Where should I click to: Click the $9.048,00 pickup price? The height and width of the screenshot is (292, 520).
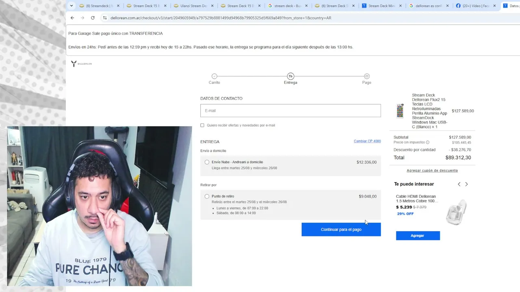[368, 196]
